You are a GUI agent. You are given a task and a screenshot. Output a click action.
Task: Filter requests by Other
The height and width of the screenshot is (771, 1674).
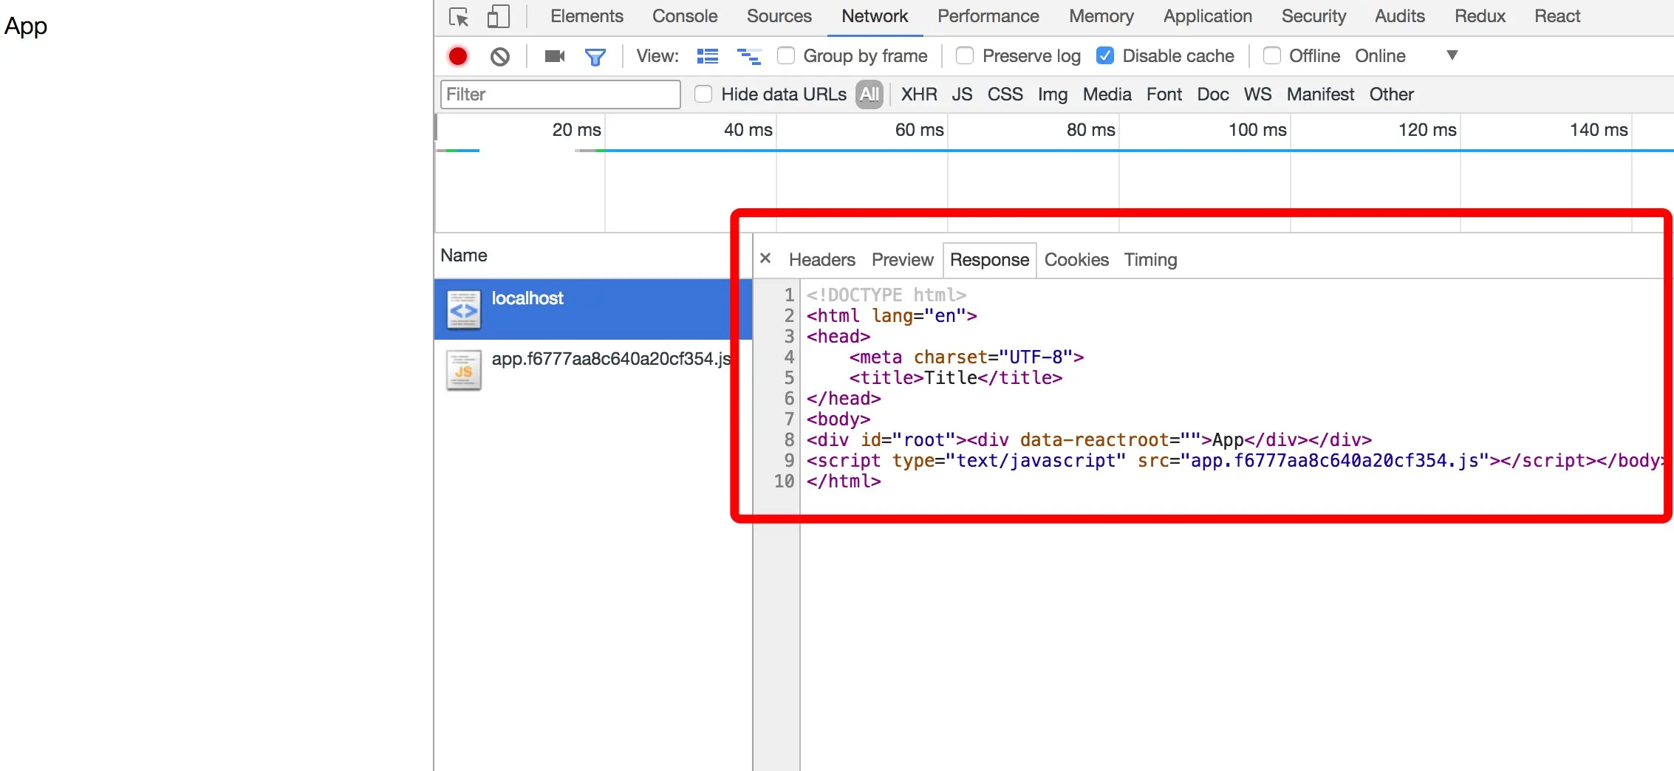click(1392, 95)
